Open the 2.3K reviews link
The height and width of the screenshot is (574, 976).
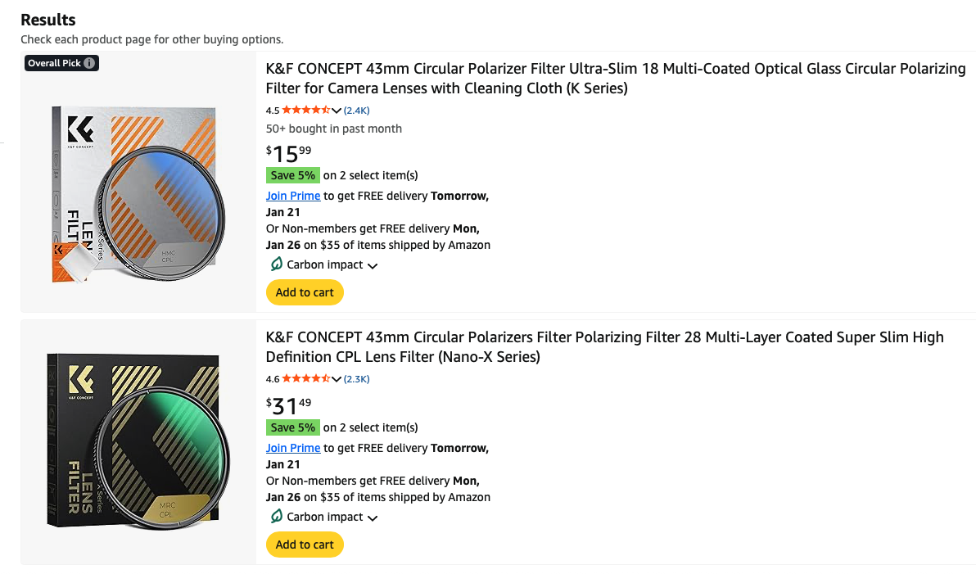(x=357, y=379)
